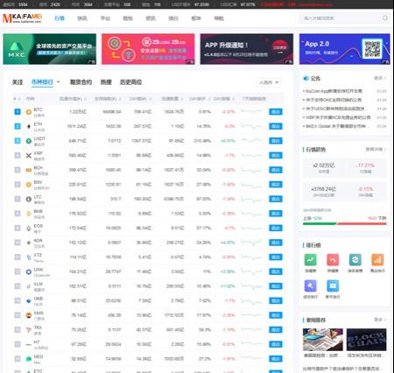Sort by the 流通数量 column header
The image size is (394, 373).
[172, 99]
